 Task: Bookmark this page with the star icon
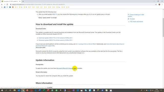[x=156, y=5]
